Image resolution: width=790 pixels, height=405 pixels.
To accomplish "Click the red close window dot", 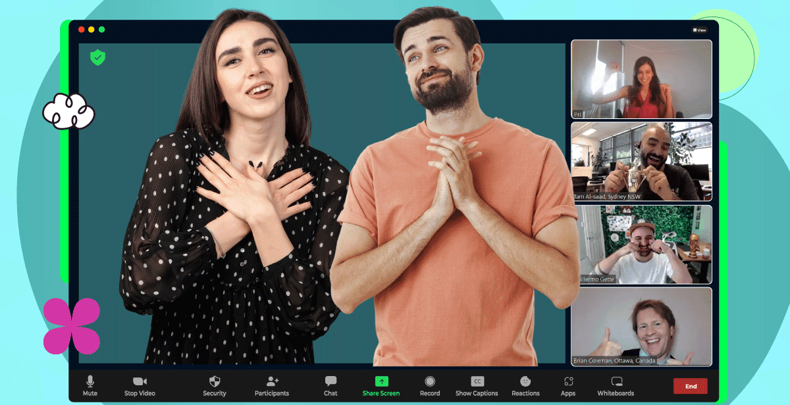I will pyautogui.click(x=82, y=30).
